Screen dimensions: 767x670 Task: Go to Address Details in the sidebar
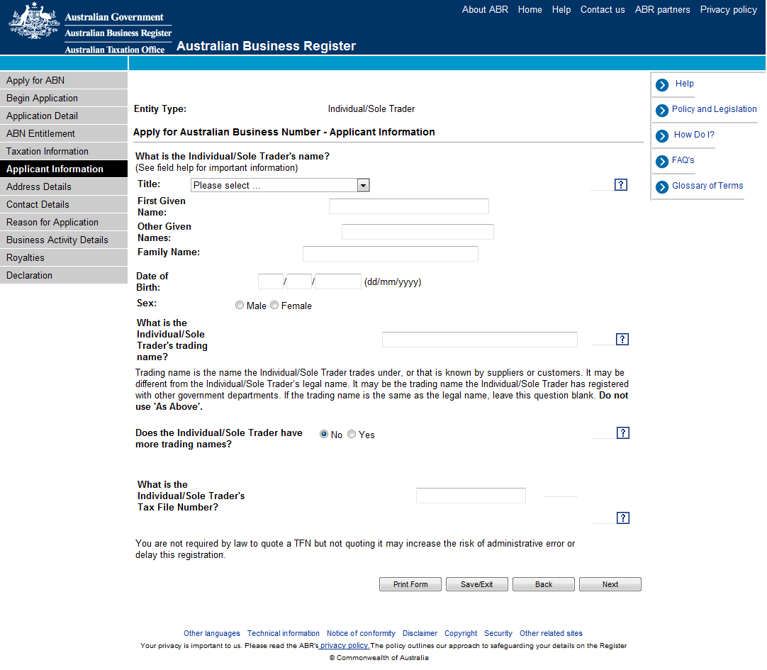[x=39, y=187]
